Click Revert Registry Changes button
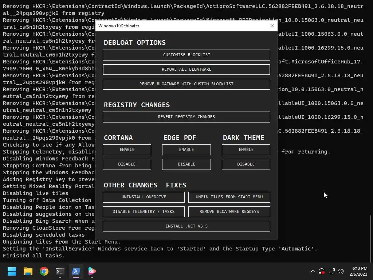 tap(186, 117)
